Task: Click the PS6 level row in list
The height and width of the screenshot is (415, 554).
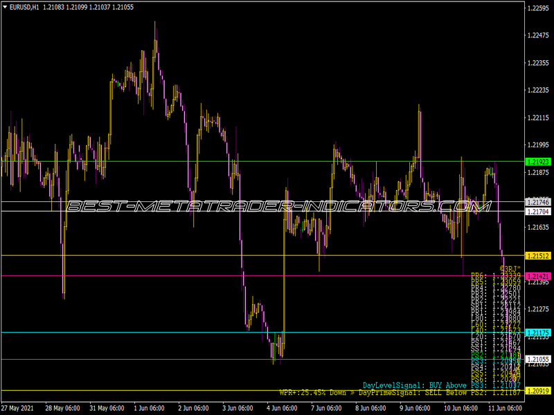Action: click(x=496, y=379)
